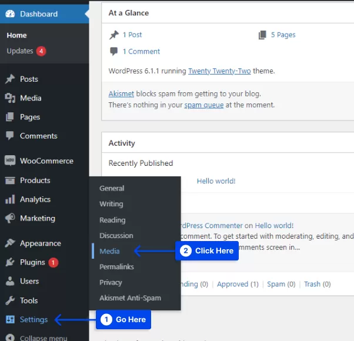The image size is (354, 341).
Task: Open Updates with 4 pending badge
Action: click(20, 51)
